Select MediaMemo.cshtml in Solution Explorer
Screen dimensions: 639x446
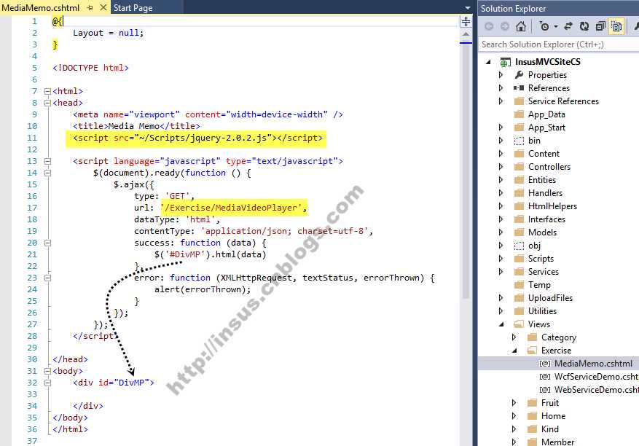tap(593, 364)
